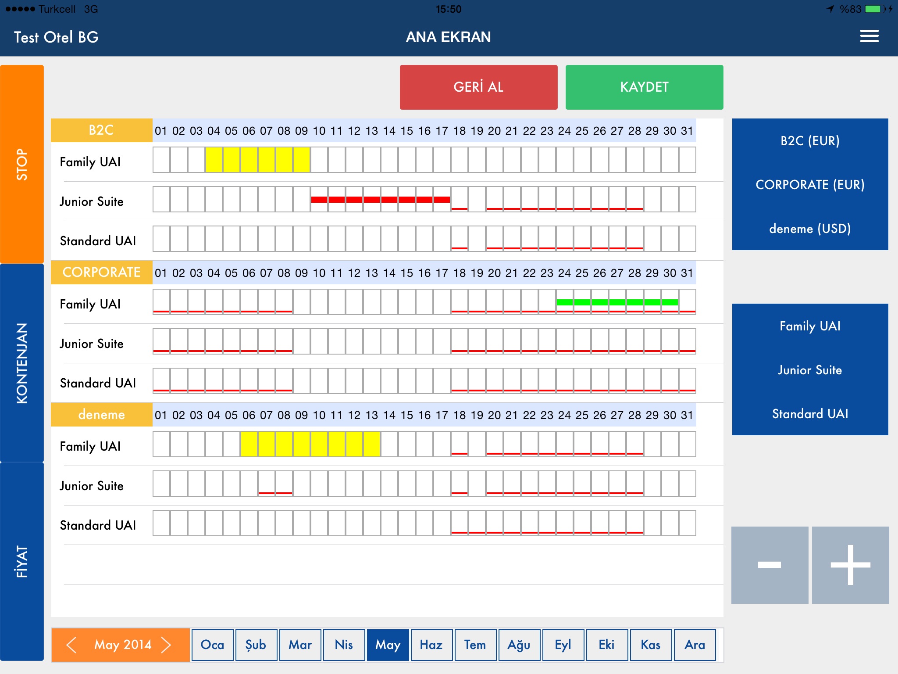Toggle day 31 cell for CORPORATE Standard UAI
898x674 pixels.
(x=688, y=381)
